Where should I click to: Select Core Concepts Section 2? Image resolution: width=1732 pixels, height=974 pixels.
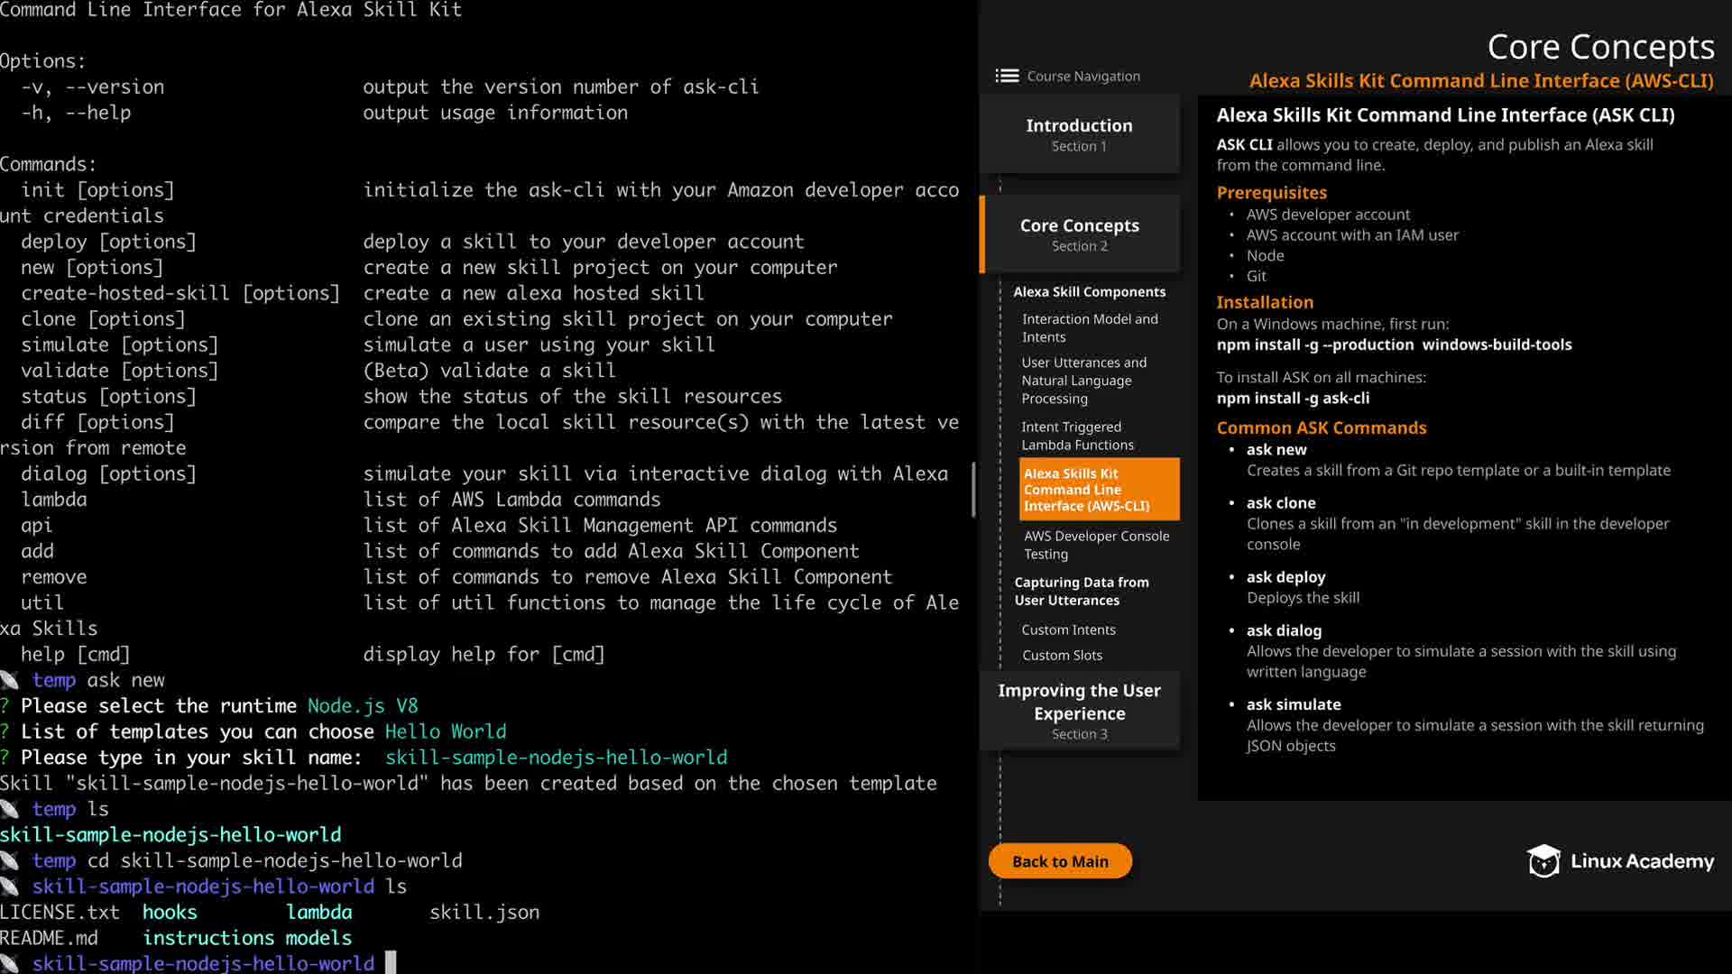coord(1079,234)
